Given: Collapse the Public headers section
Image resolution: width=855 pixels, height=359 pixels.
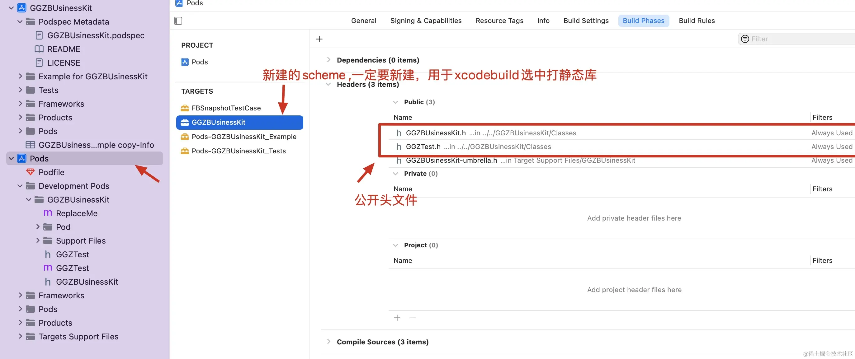Looking at the screenshot, I should [x=395, y=102].
